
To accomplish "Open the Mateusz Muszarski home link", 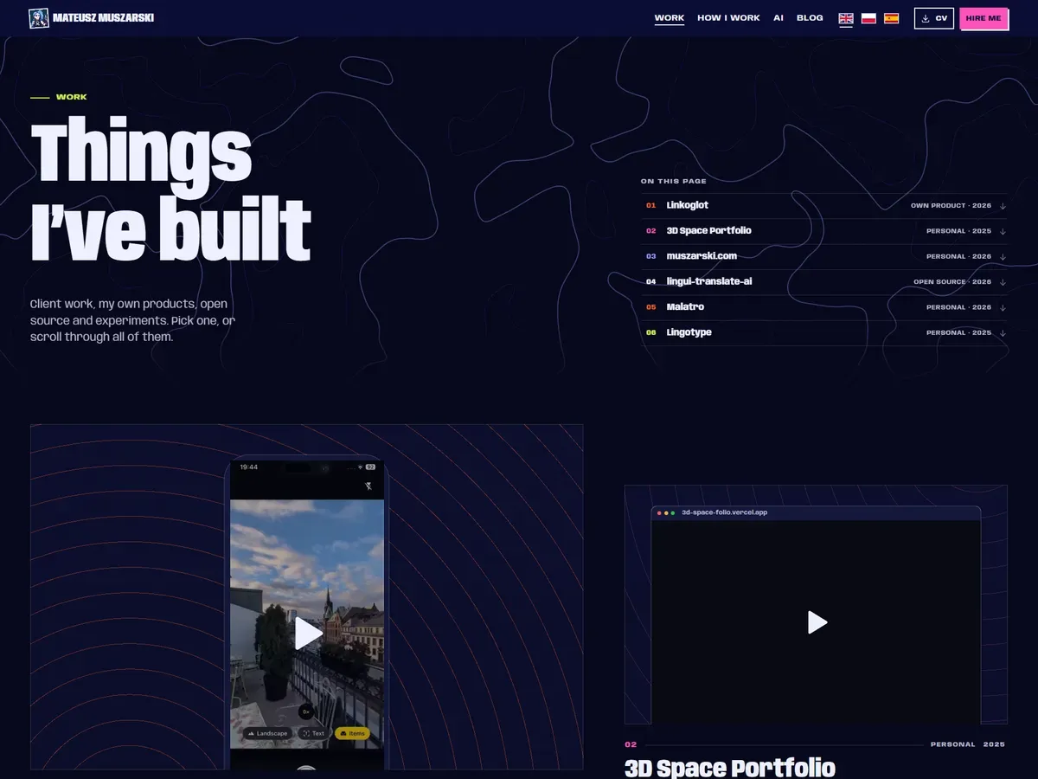I will point(92,18).
